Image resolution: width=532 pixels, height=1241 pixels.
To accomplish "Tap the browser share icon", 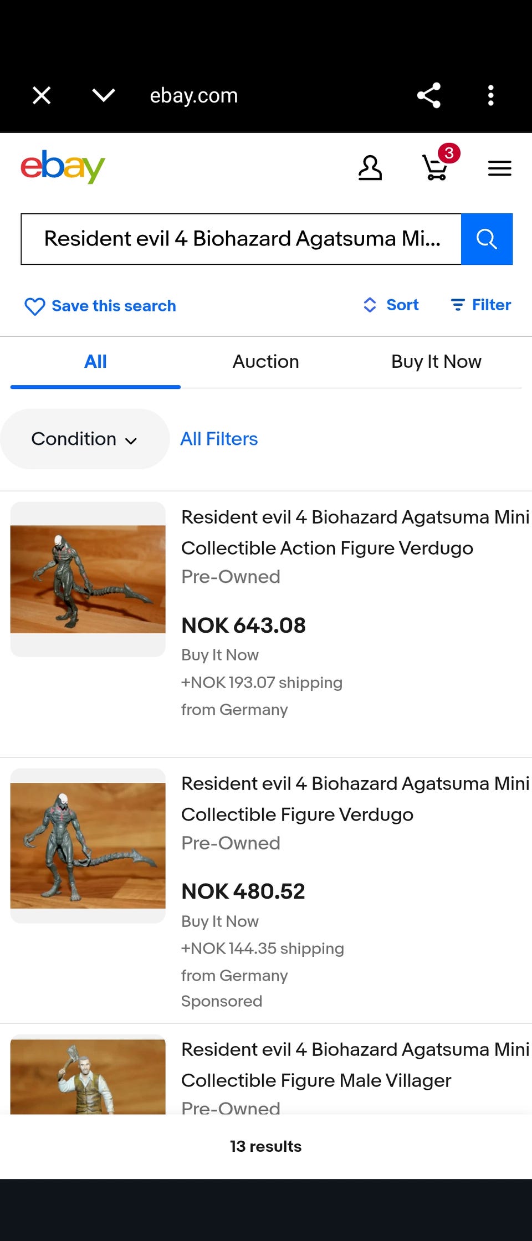I will (x=429, y=95).
